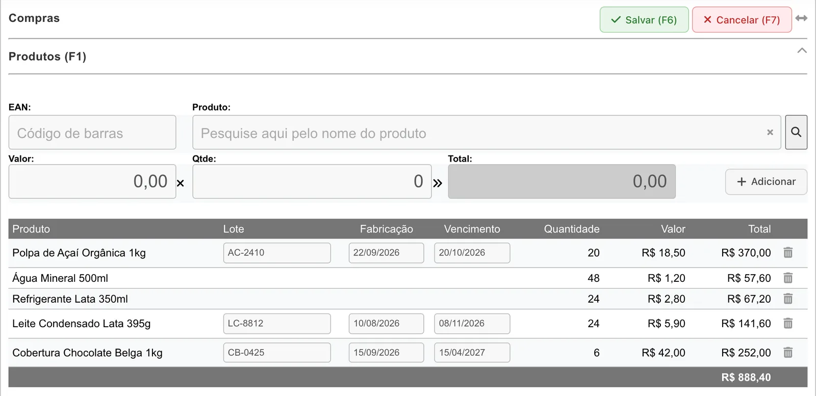The height and width of the screenshot is (396, 816).
Task: Click the Vencimento column header
Action: click(x=472, y=229)
